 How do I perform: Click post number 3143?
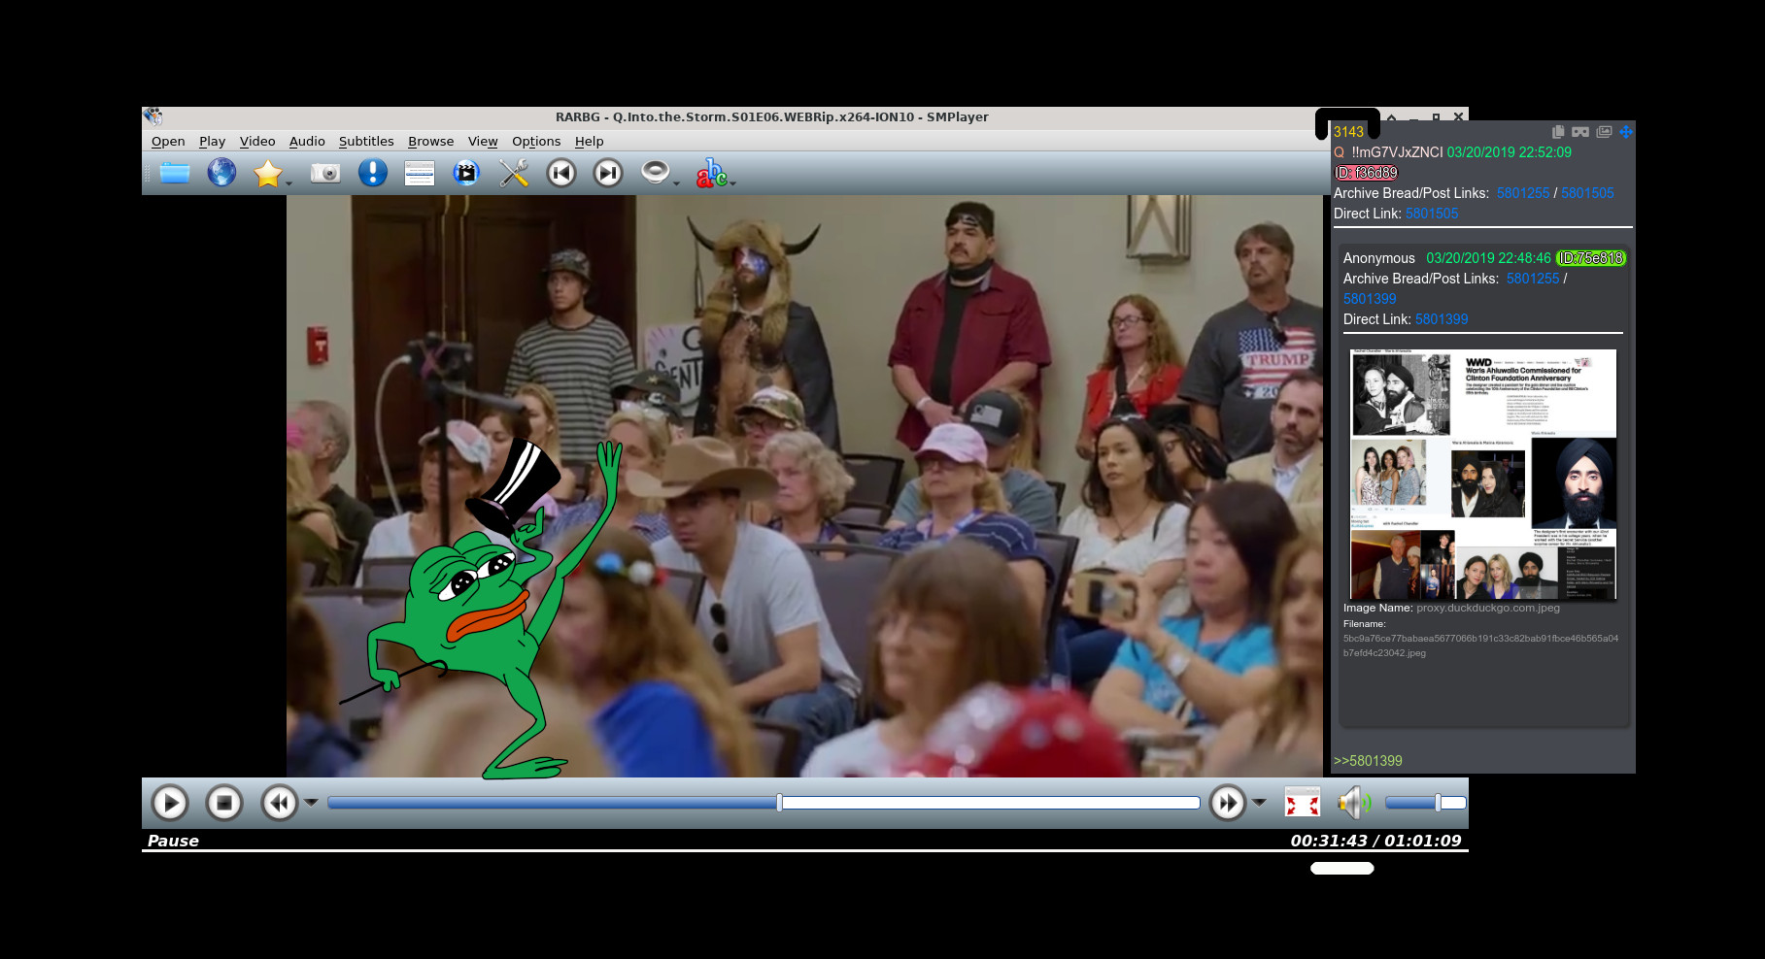[1348, 132]
